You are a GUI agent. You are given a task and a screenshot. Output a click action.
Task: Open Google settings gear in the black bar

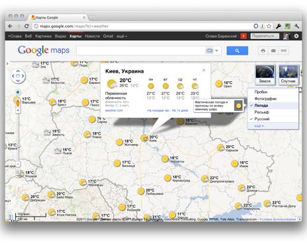(x=296, y=36)
